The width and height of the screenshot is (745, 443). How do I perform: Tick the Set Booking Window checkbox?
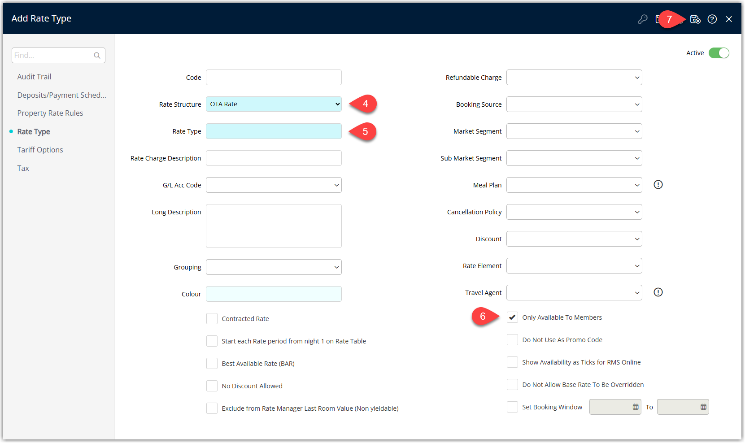click(512, 407)
